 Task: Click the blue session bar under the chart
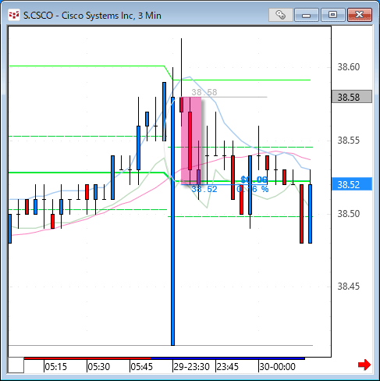tap(228, 358)
